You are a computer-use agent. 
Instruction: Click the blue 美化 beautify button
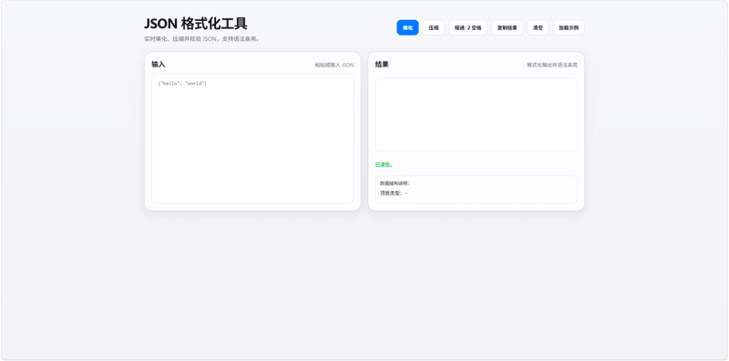click(x=407, y=27)
